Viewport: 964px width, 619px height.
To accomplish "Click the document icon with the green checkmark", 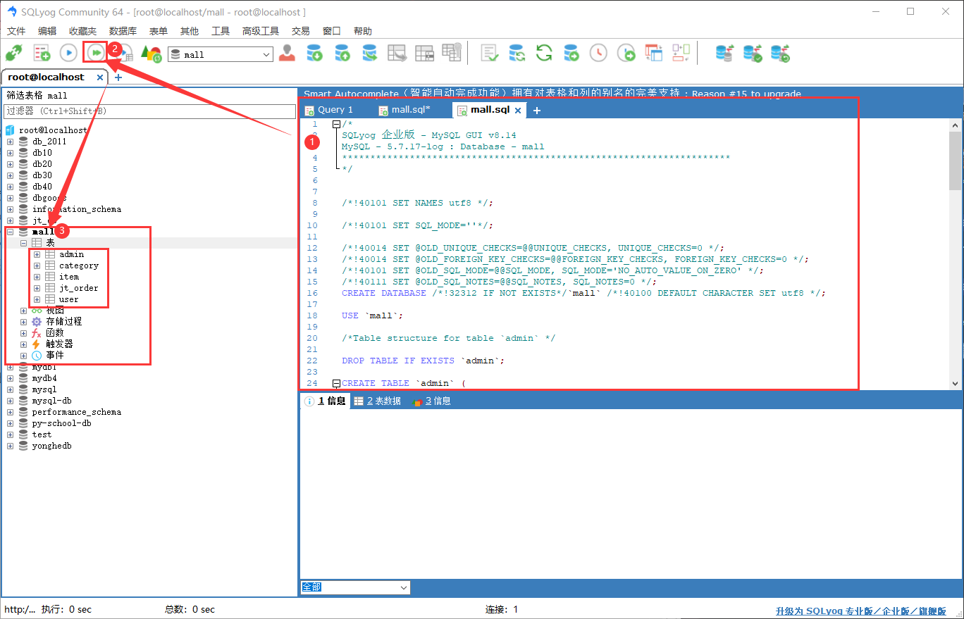I will coord(489,53).
